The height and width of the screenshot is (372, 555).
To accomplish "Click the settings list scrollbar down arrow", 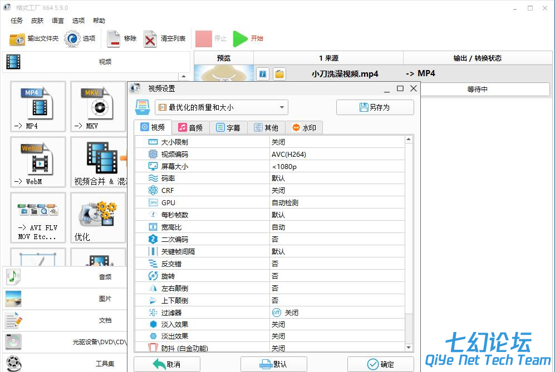I will pos(409,348).
